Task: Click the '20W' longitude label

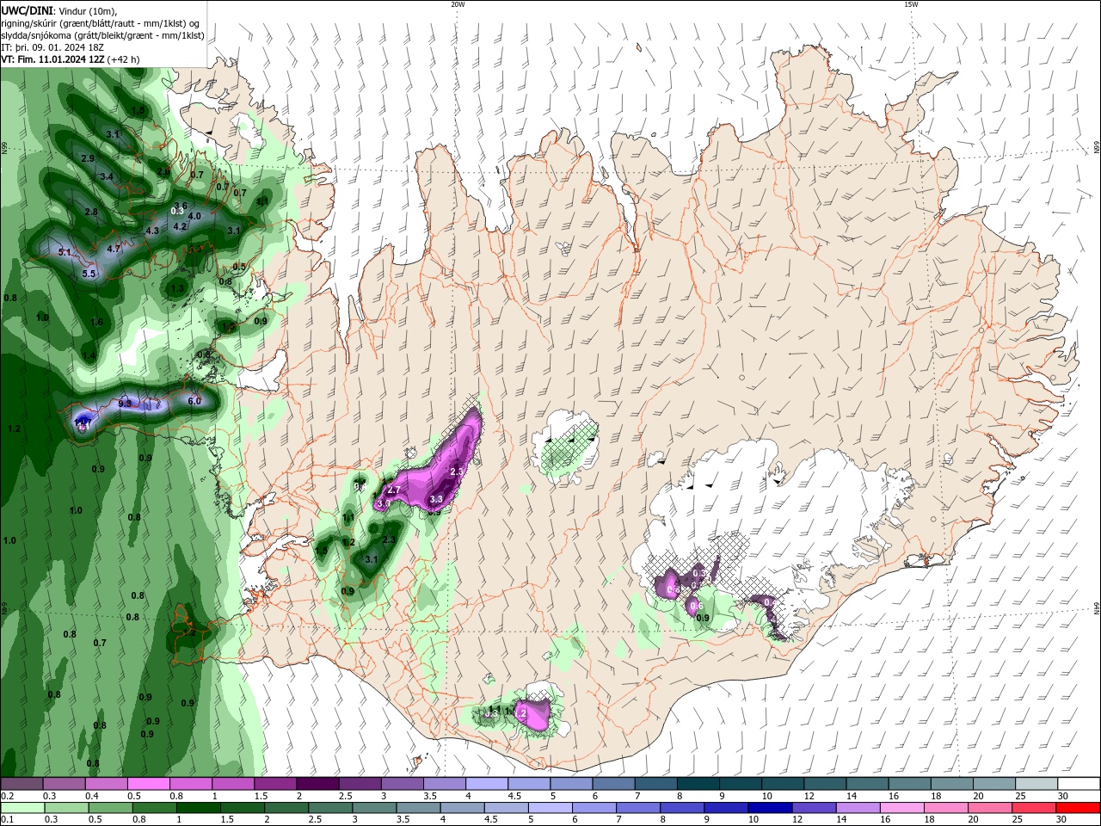Action: (458, 4)
